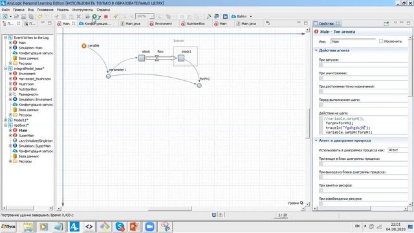This screenshot has height=233, width=414.
Task: Open the Snipping Tool scissors taskbar icon
Action: [165, 227]
